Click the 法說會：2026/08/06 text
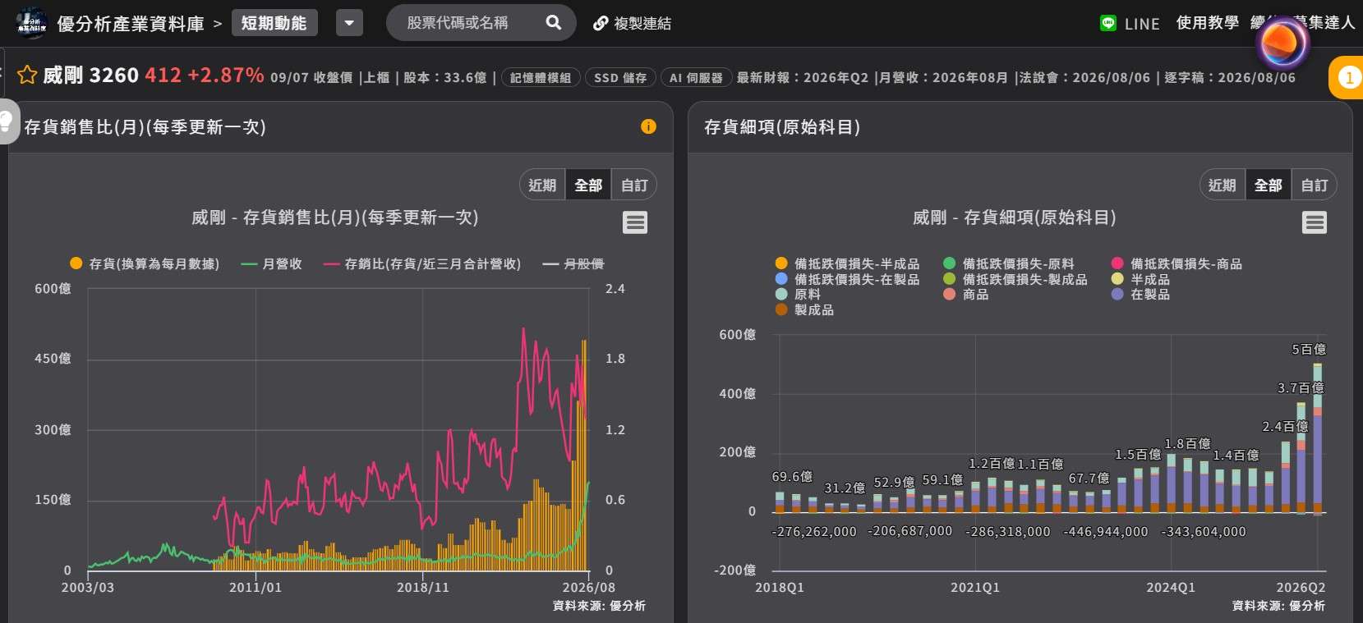Viewport: 1363px width, 623px height. 1087,77
